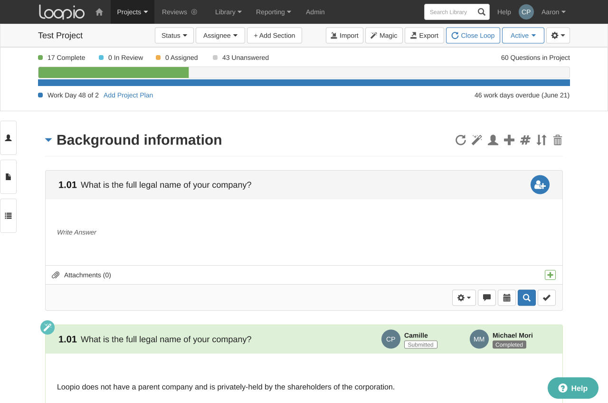Click the green completion progress bar
The image size is (608, 403).
[x=114, y=72]
